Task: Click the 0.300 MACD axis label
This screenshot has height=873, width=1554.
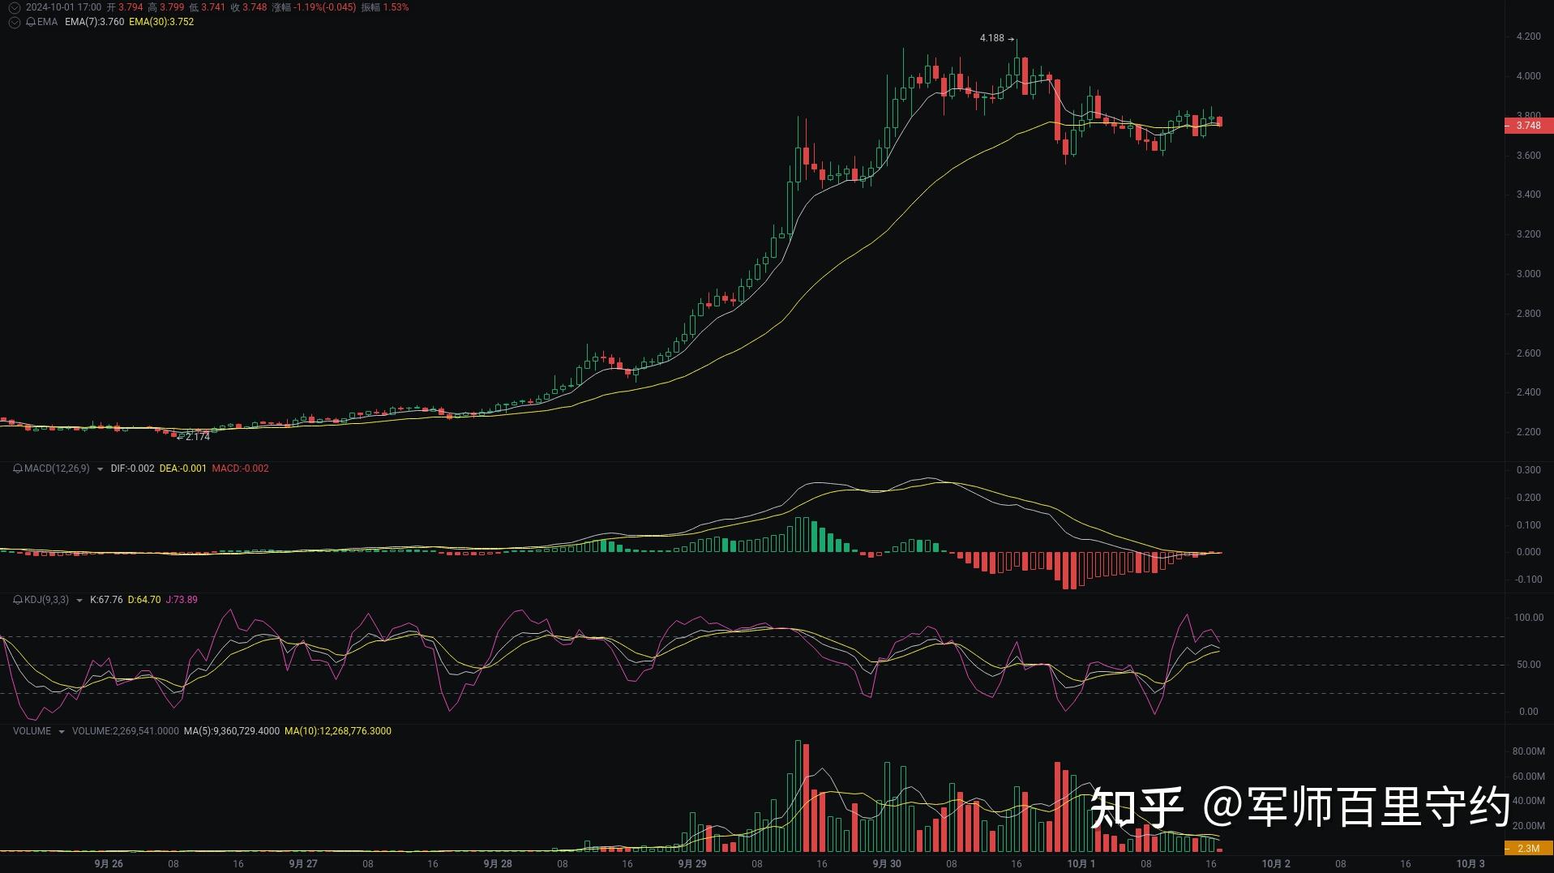Action: 1529,470
